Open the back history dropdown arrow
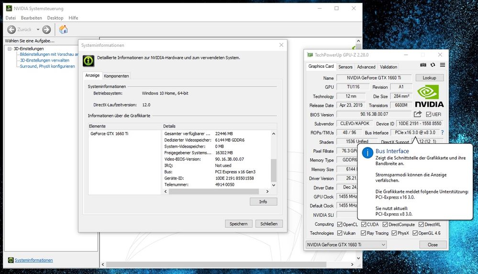 [x=38, y=30]
